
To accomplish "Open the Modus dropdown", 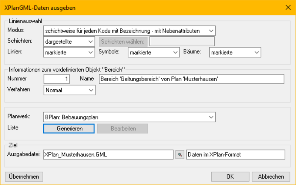I will tap(129, 31).
